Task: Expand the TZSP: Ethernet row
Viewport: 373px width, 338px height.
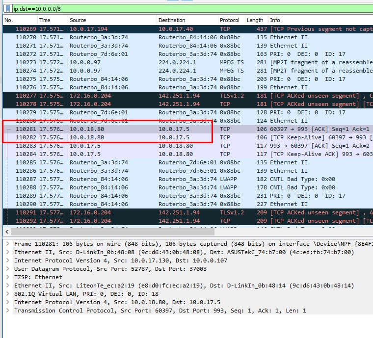Action: coord(8,277)
